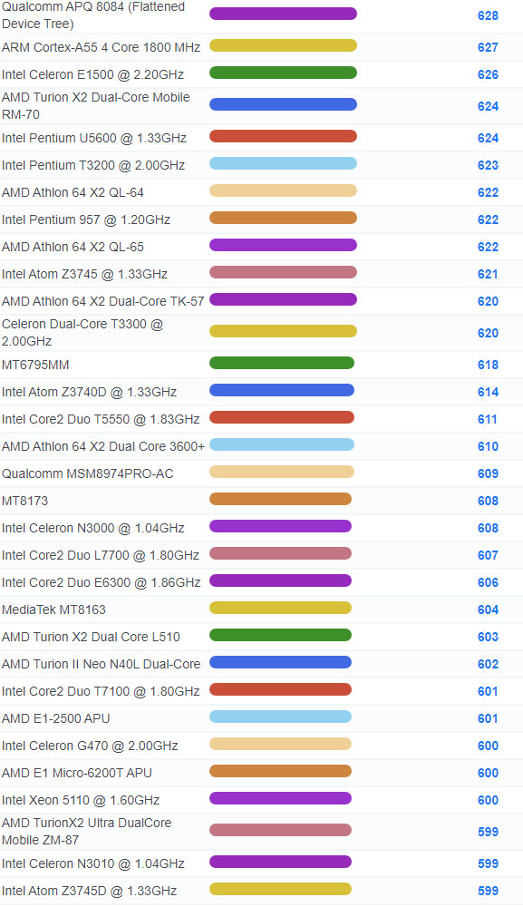Screen dimensions: 523x907
Task: Open AMD Turion X2 Dual-Core Mobile RM-70
Action: (x=96, y=106)
